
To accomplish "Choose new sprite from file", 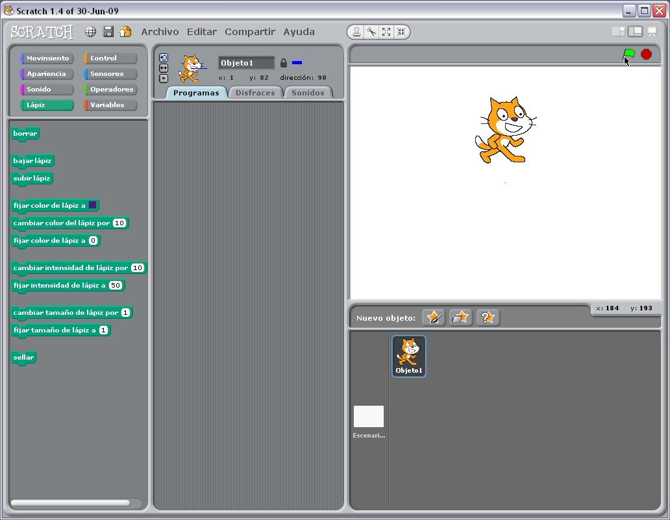I will 461,317.
